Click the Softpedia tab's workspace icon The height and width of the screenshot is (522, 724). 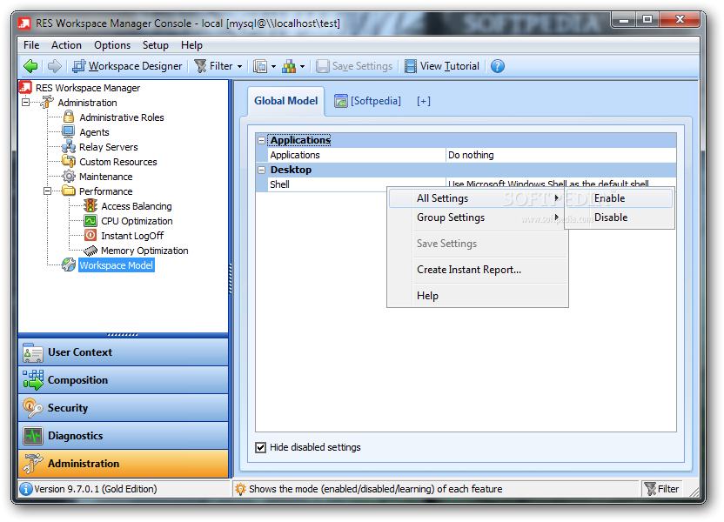(341, 101)
